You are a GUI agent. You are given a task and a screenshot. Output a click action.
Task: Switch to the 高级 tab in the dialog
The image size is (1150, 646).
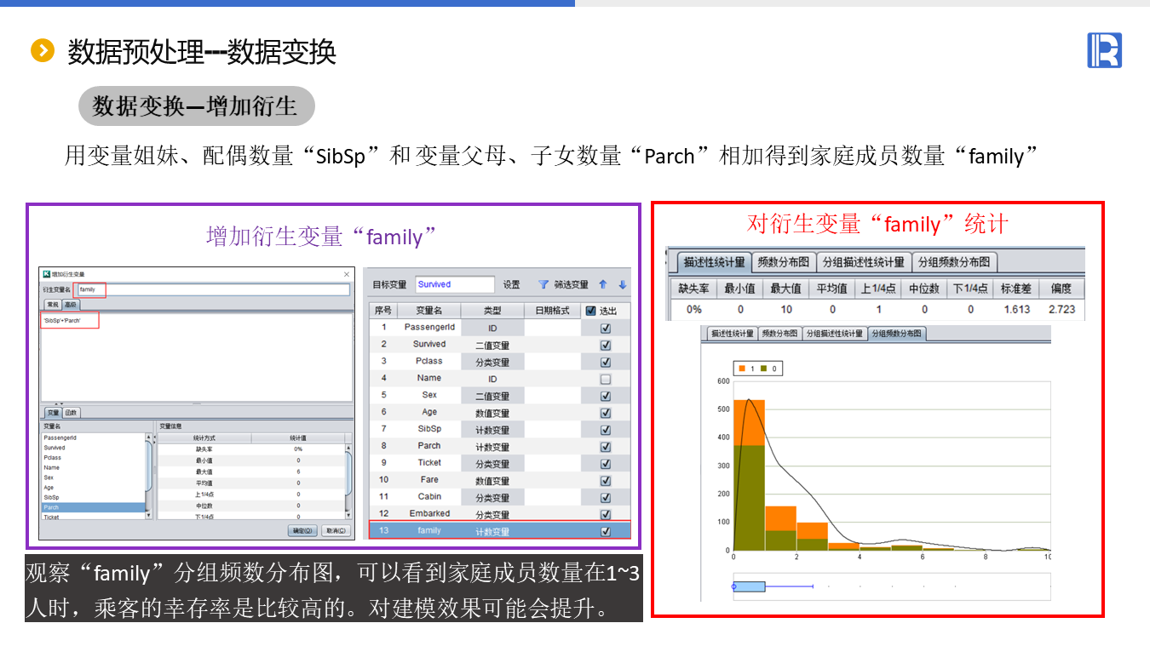point(71,305)
